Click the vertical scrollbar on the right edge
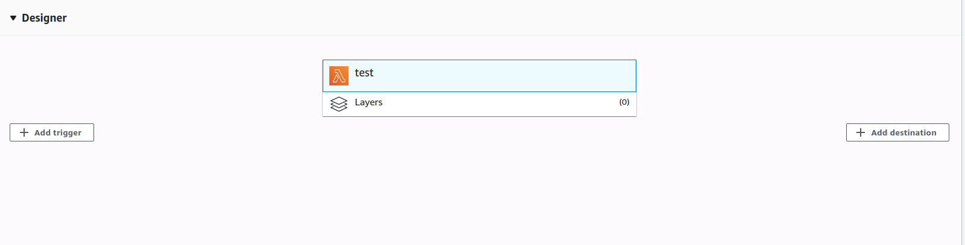The image size is (965, 245). (x=963, y=120)
